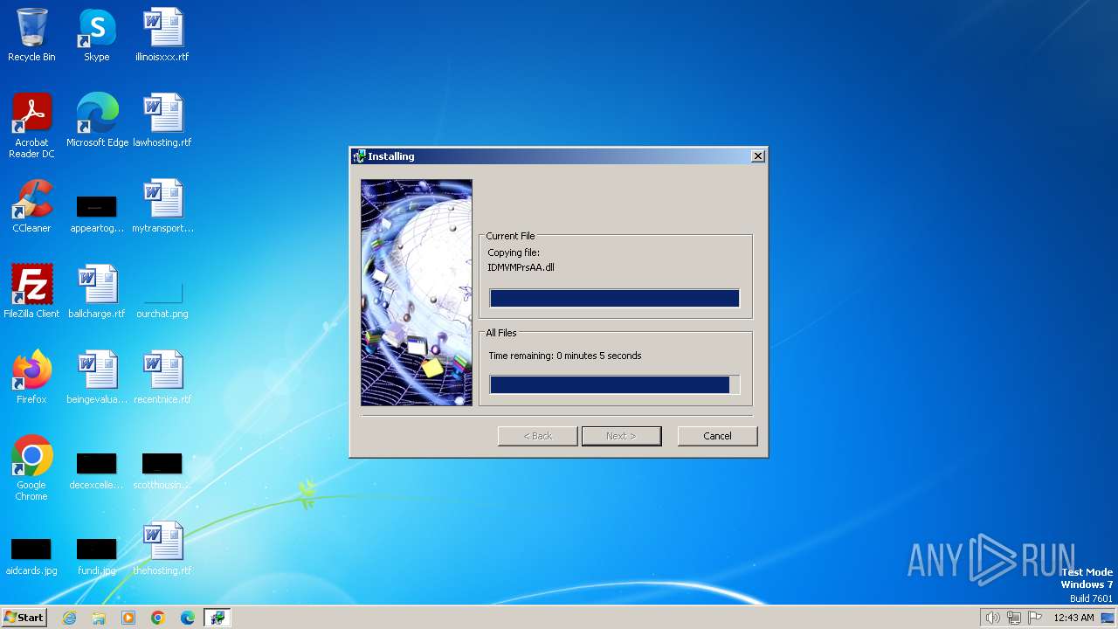Select the thehosting.rtf document
Image resolution: width=1118 pixels, height=629 pixels.
click(162, 549)
